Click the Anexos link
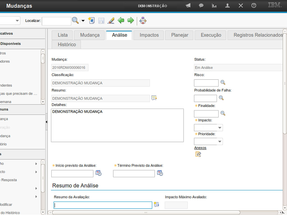Screen dimensions: 287x215 [x=200, y=148]
